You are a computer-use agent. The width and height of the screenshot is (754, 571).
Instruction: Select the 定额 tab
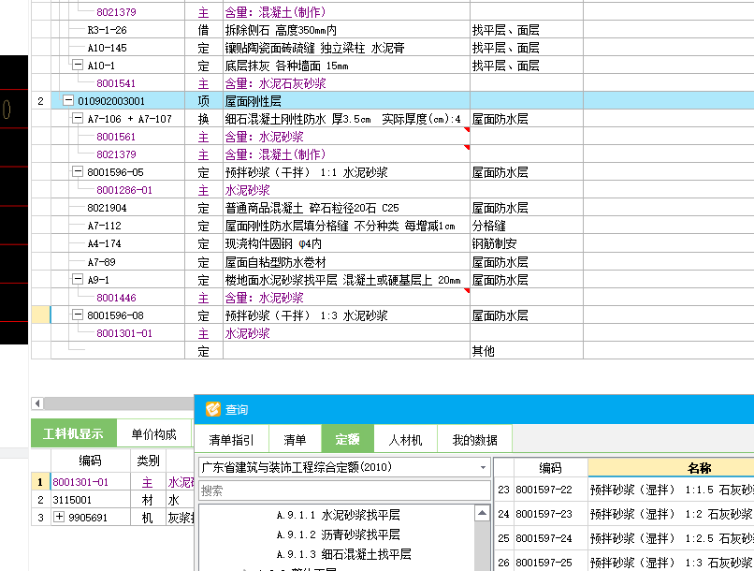click(x=347, y=439)
